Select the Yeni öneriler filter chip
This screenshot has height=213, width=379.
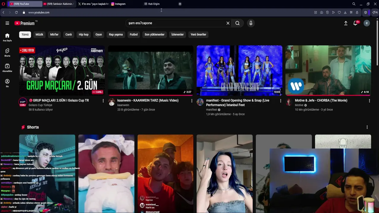tap(198, 35)
